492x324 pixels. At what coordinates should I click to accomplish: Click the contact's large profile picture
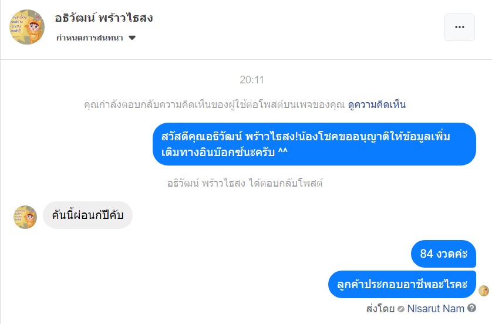[28, 27]
